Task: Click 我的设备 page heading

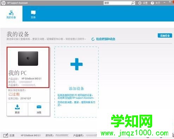Action: coord(18,34)
